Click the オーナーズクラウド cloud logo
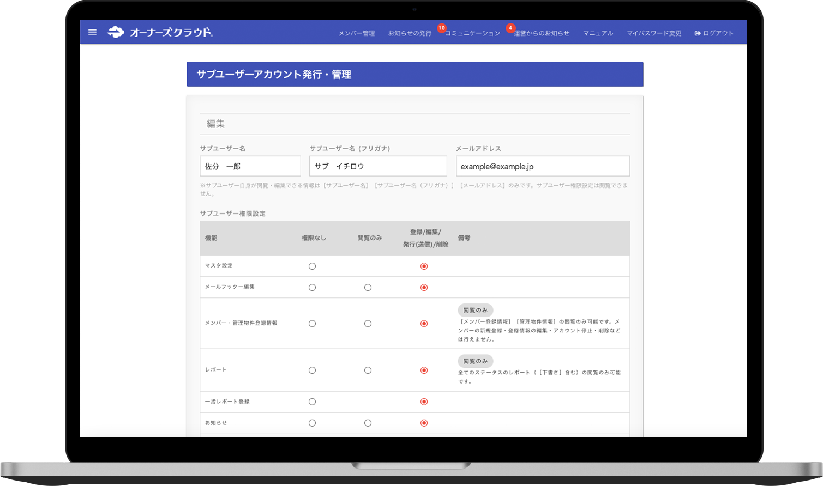 [116, 32]
